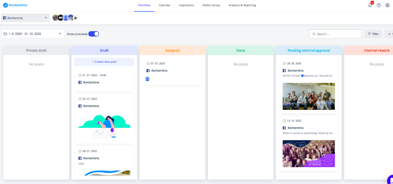Select the fourth user avatar in team list

tap(71, 18)
